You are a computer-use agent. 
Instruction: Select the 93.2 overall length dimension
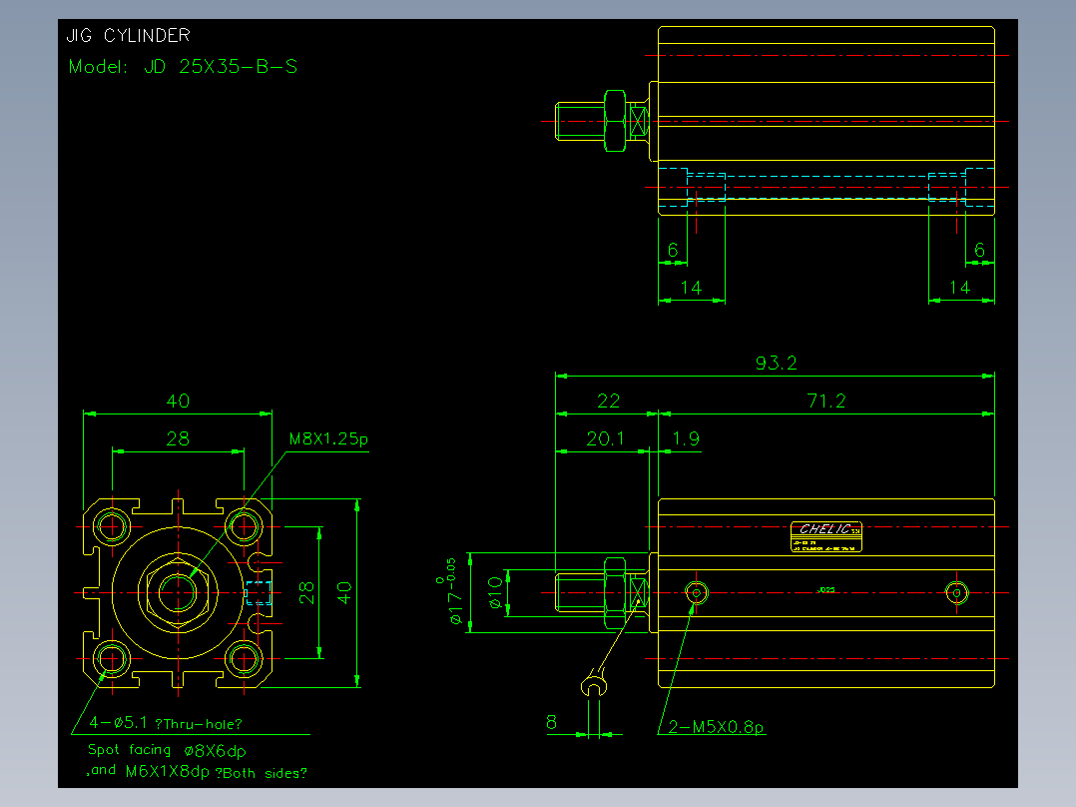point(777,363)
